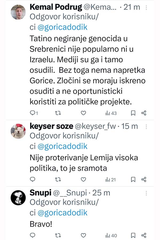Bookmark Kemal Podrug's tweet
The image size is (160, 240).
pyautogui.click(x=133, y=113)
